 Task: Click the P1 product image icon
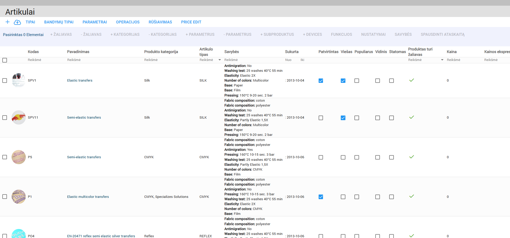point(19,197)
